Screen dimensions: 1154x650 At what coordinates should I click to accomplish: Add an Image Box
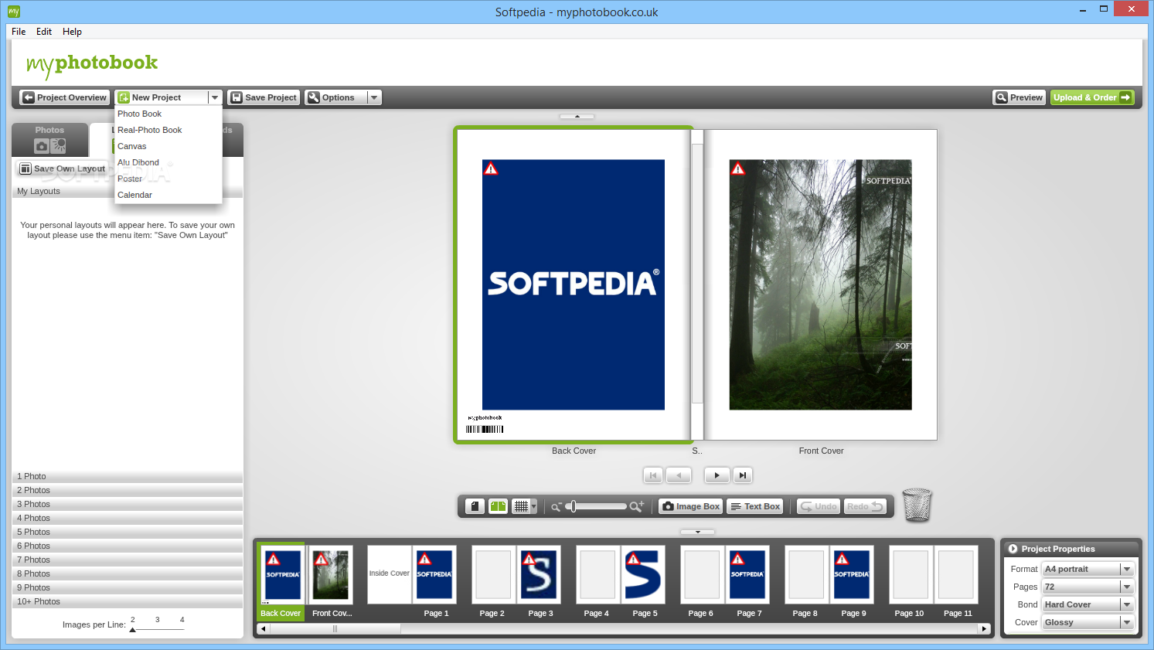pos(690,506)
